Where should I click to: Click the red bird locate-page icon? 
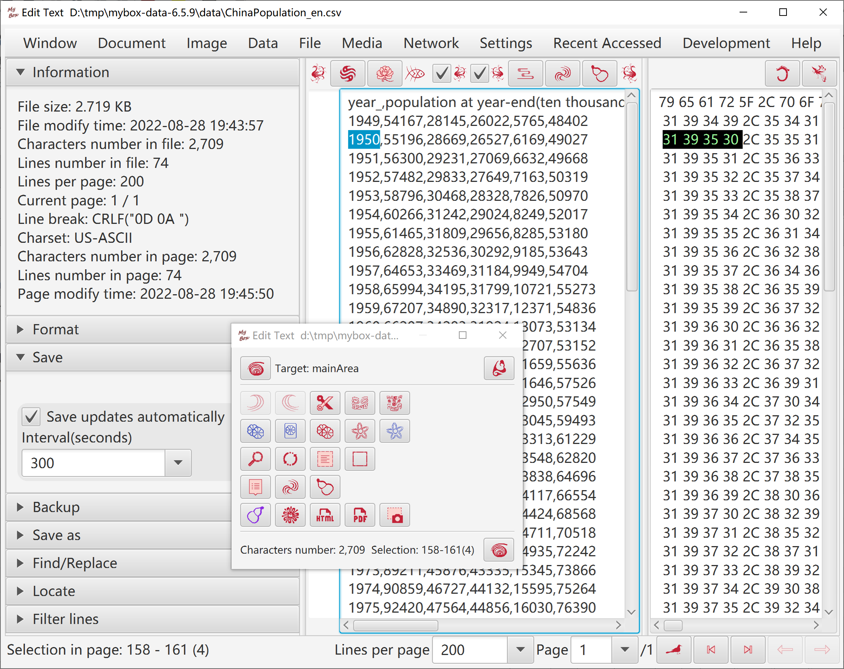pos(673,650)
